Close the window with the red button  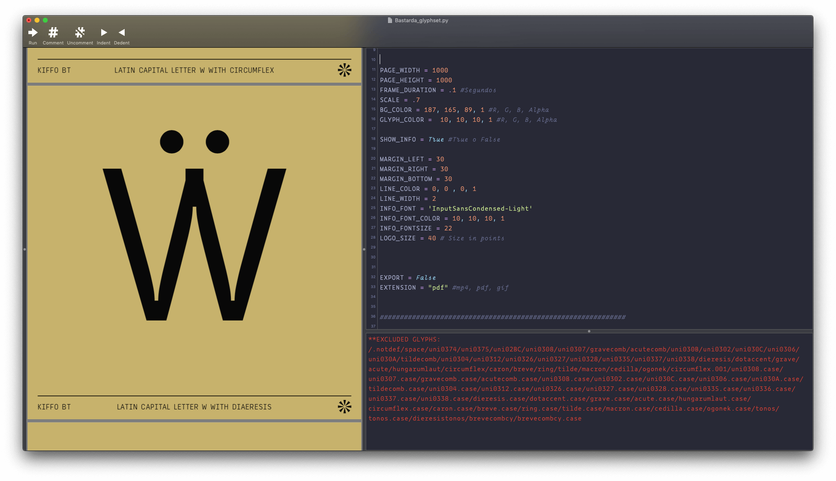click(x=29, y=20)
